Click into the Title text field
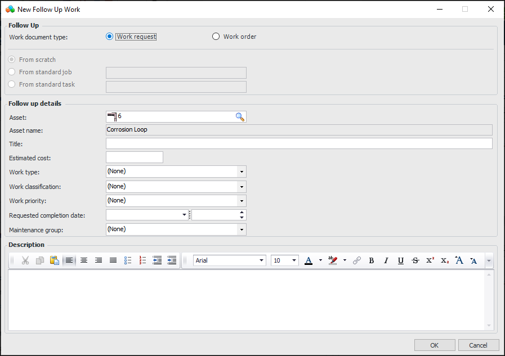The width and height of the screenshot is (505, 356). [x=299, y=144]
